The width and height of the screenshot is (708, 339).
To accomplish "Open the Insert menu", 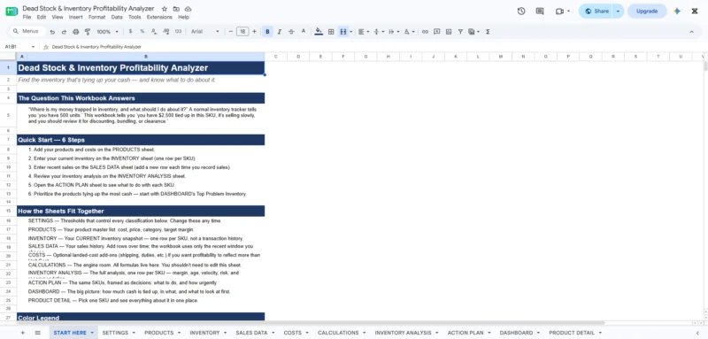I will tap(76, 17).
